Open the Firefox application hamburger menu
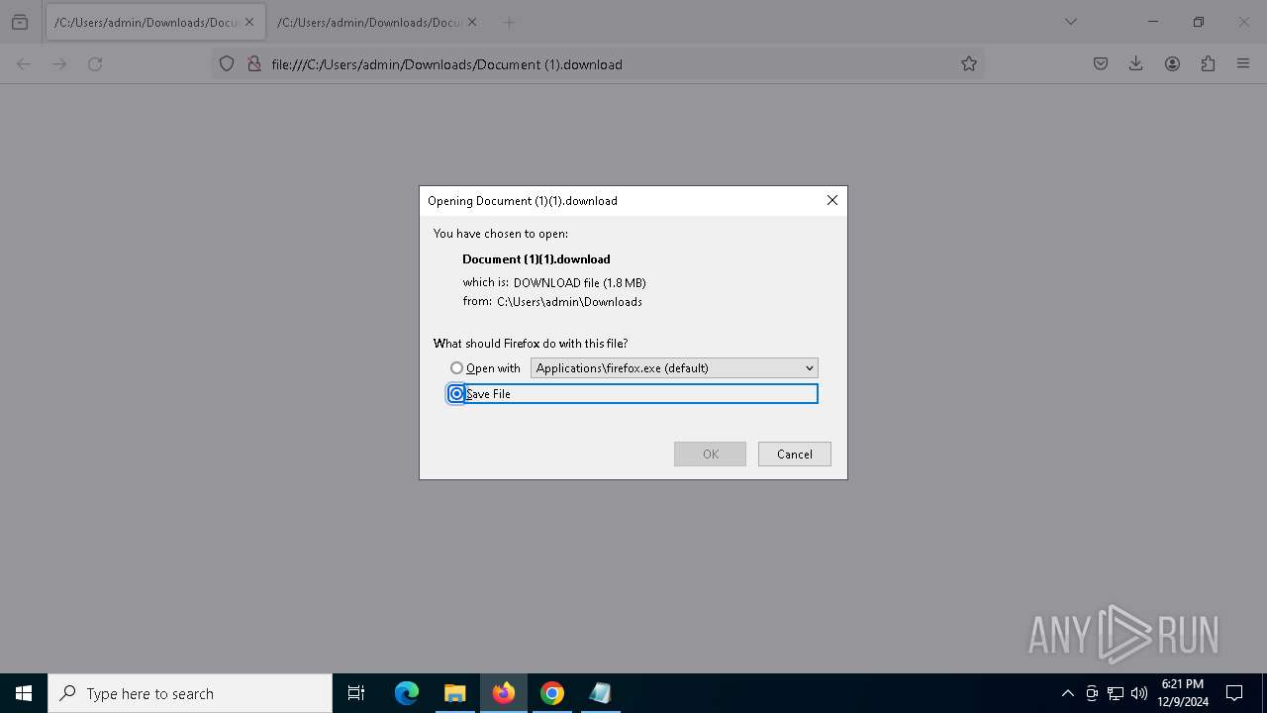 tap(1243, 64)
